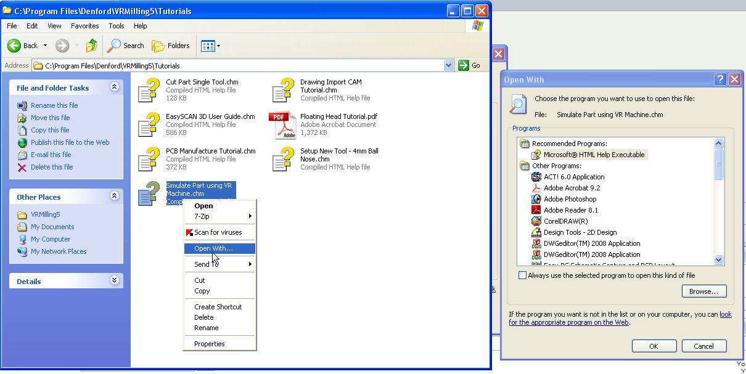
Task: Open the address bar dropdown arrow
Action: point(448,65)
